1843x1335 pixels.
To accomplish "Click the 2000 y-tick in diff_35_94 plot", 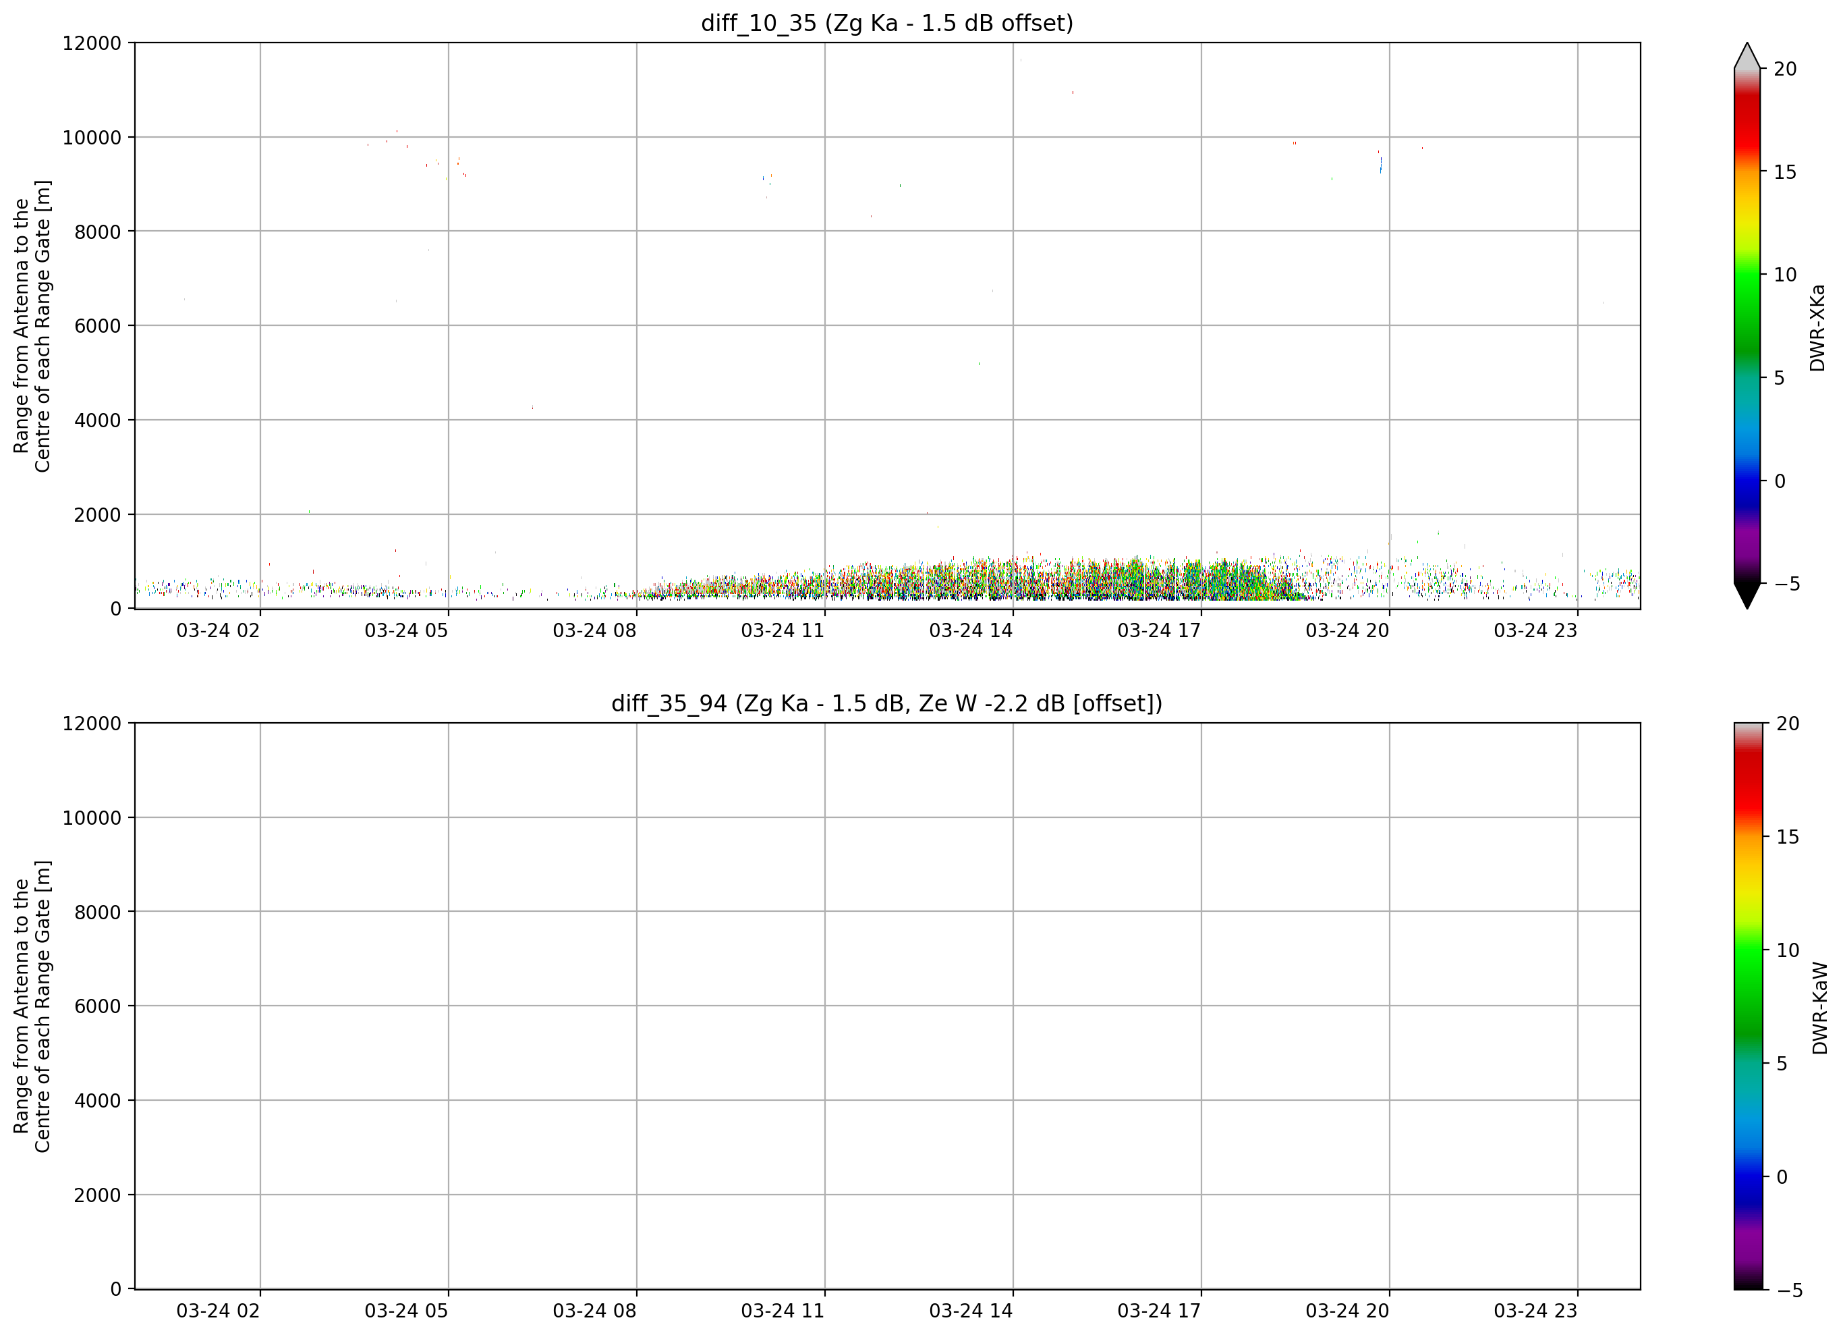I will point(98,1195).
